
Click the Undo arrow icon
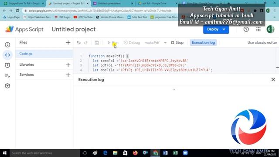[78, 43]
